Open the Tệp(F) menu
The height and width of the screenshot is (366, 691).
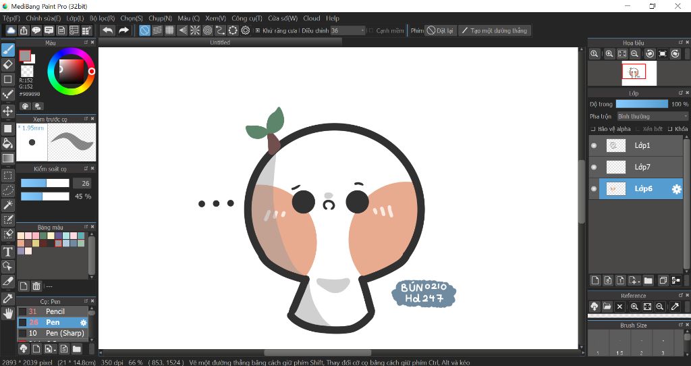(11, 18)
